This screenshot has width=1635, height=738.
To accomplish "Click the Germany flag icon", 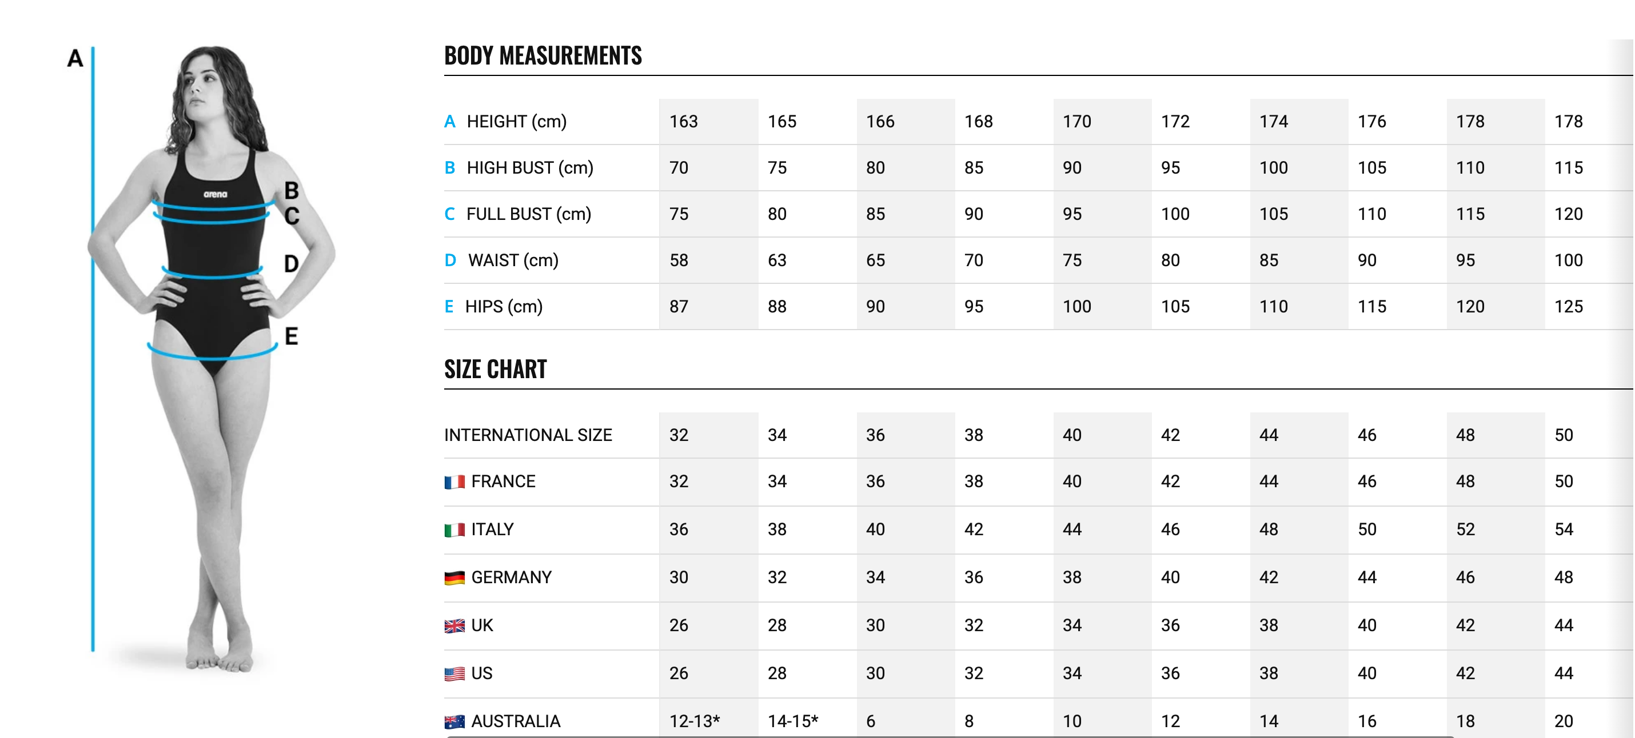I will (454, 577).
